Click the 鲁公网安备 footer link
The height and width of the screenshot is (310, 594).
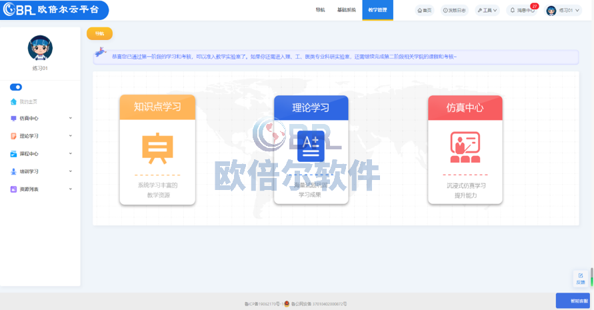319,304
